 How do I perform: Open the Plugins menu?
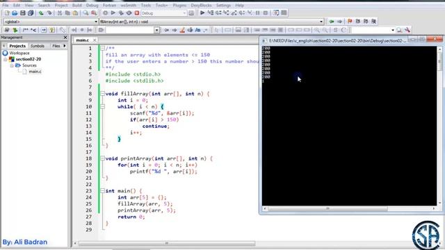pos(179,5)
